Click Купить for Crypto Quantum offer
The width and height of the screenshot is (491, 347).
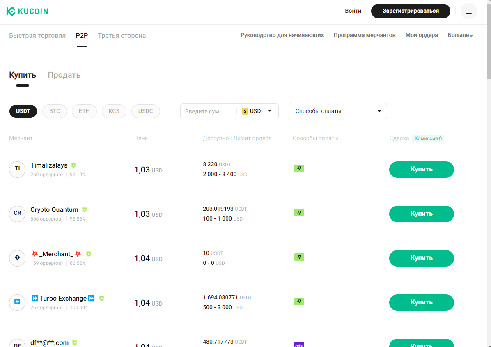422,214
